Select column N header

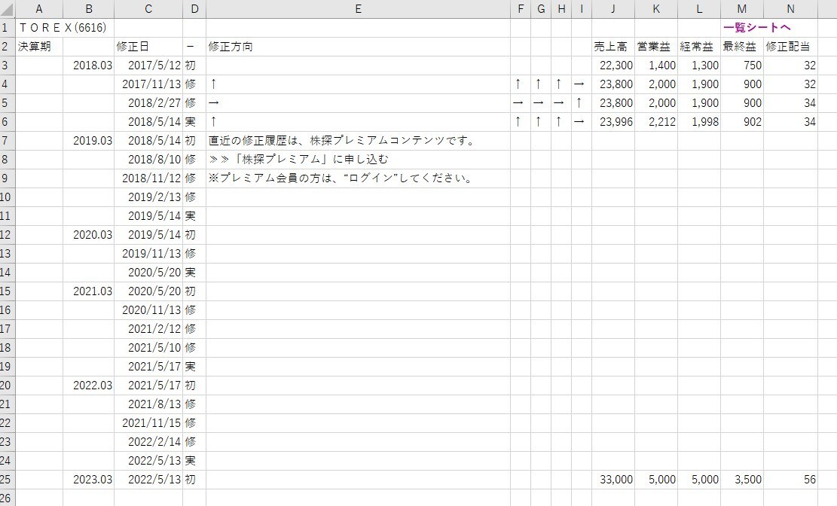[x=790, y=9]
